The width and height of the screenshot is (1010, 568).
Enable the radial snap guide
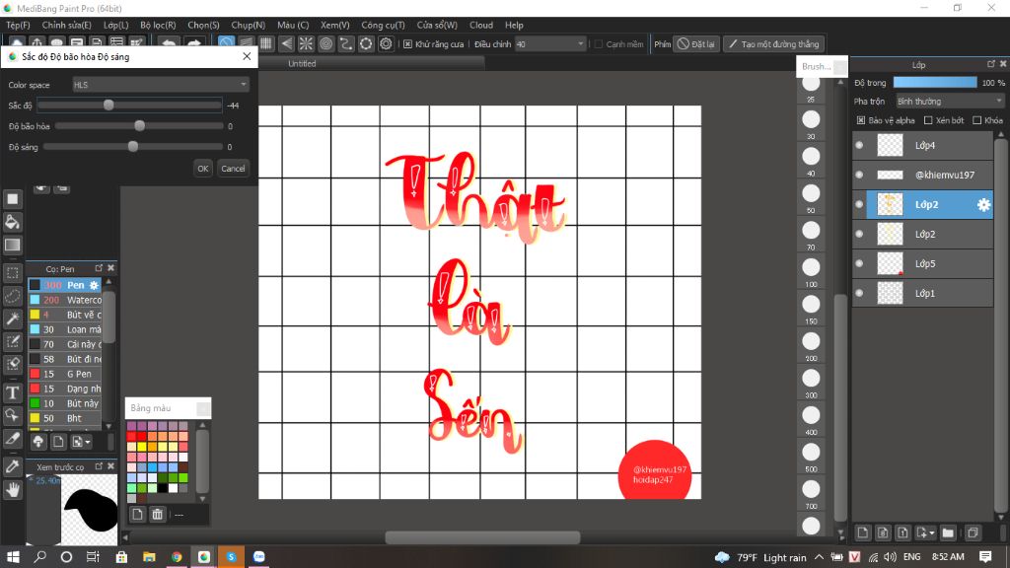coord(306,43)
